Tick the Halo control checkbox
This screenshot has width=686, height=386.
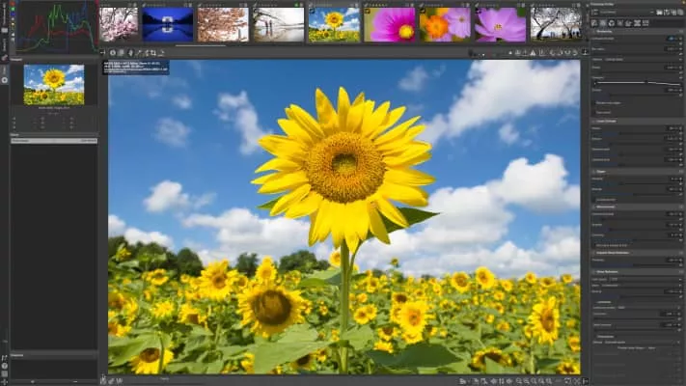[593, 112]
